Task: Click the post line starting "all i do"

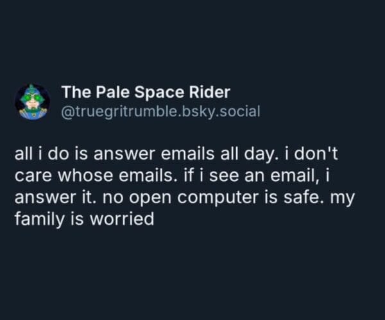Action: 171,155
